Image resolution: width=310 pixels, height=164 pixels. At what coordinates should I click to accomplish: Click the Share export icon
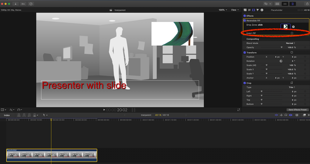click(x=307, y=4)
